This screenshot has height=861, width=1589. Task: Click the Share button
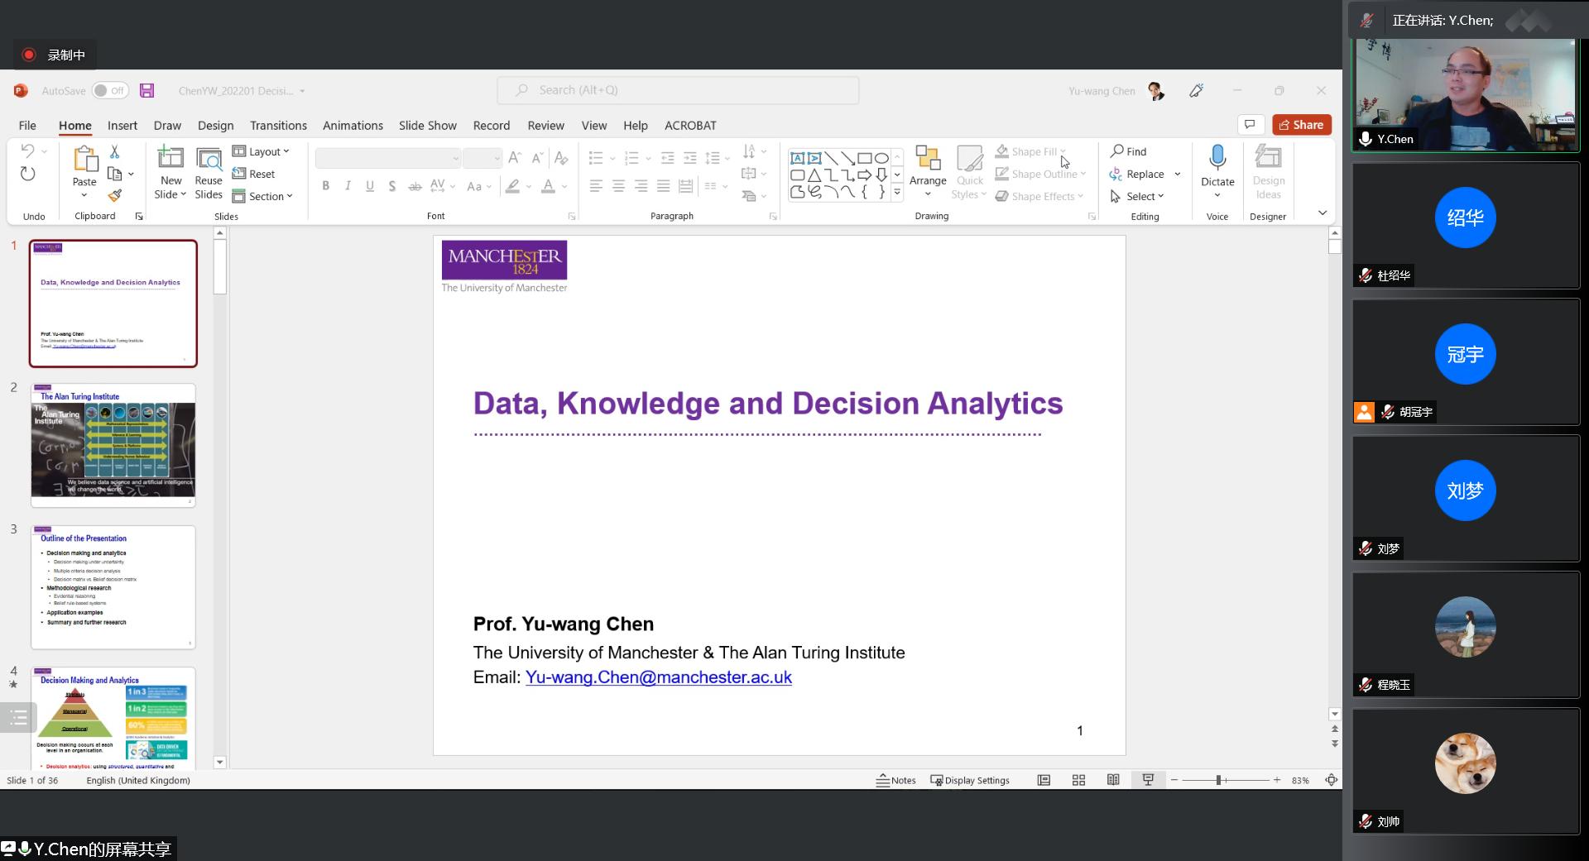pos(1301,125)
